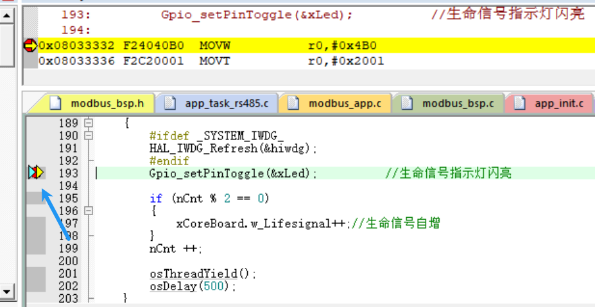Collapse the #ifdef block at line 190

click(89, 136)
